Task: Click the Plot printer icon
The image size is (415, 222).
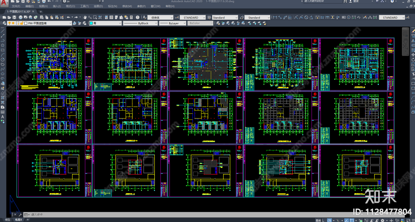Action: (20, 17)
